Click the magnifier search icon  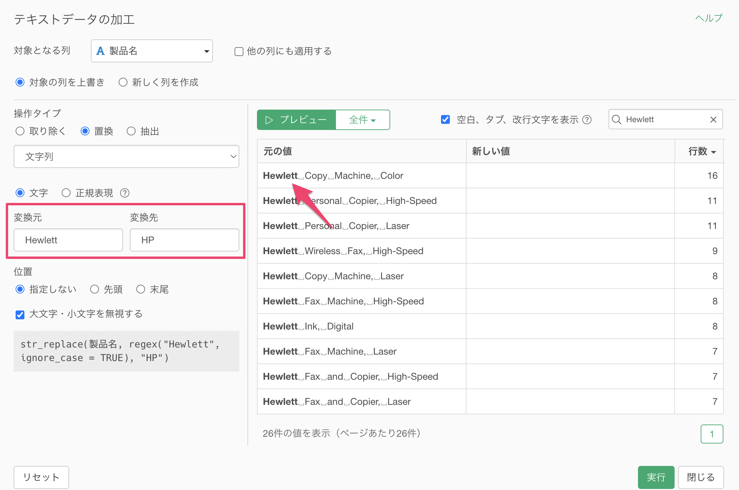617,119
